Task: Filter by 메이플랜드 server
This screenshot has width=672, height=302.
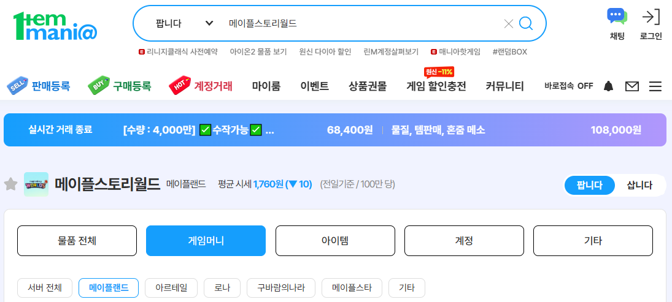Action: tap(109, 288)
